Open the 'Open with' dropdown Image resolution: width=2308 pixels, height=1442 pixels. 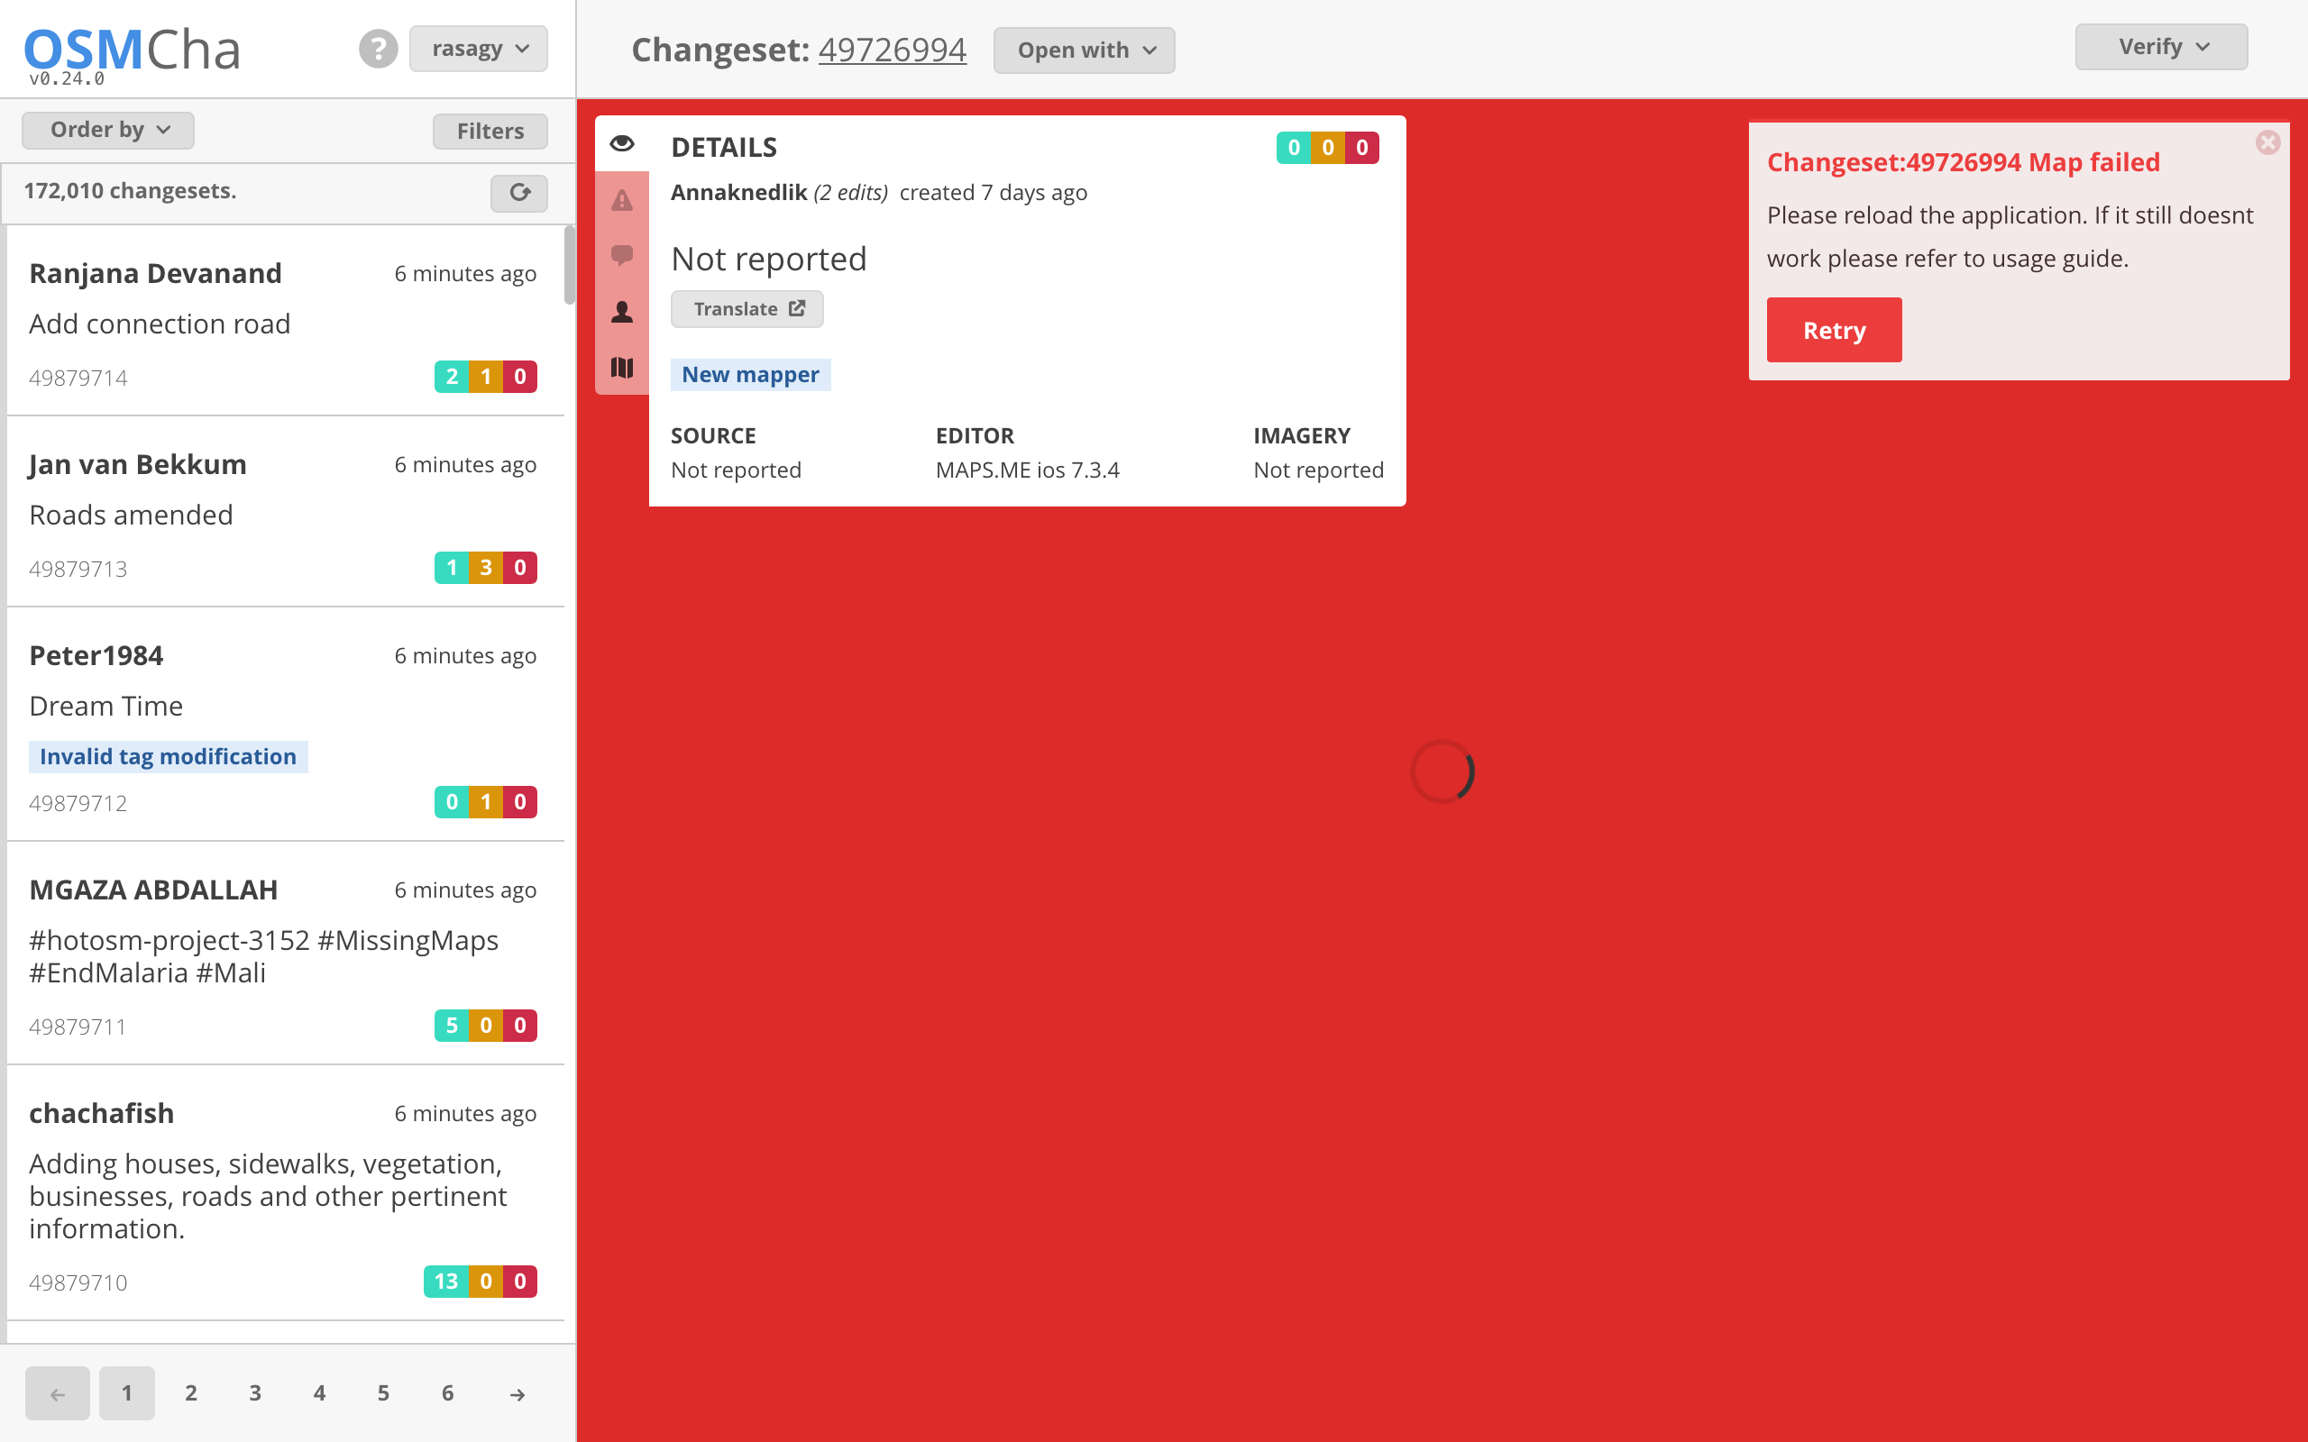[x=1083, y=50]
